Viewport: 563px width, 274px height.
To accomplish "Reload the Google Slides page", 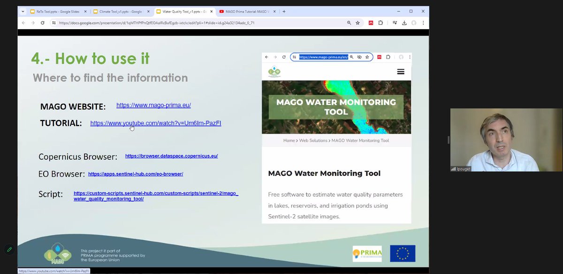I will point(43,23).
